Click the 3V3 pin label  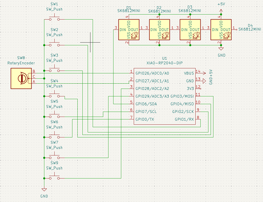[190, 89]
